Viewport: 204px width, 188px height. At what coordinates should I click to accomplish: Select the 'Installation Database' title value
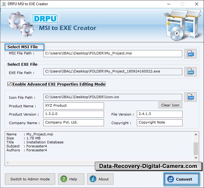click(45, 142)
